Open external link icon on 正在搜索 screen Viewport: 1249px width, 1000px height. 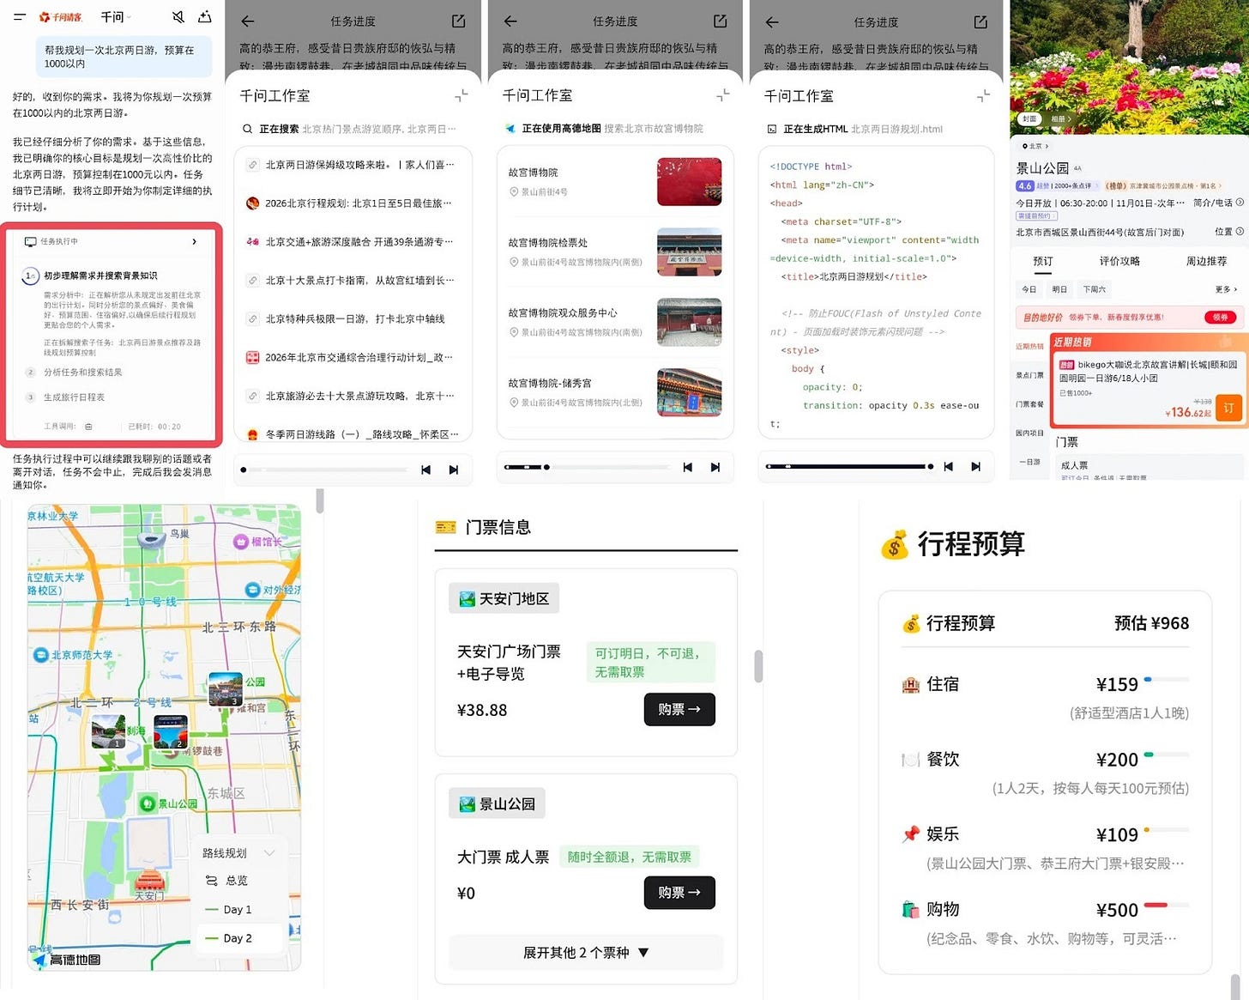pyautogui.click(x=459, y=21)
